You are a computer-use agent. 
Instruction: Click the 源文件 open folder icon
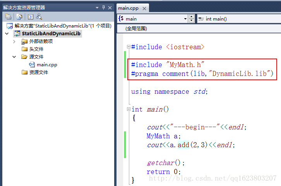(x=24, y=57)
